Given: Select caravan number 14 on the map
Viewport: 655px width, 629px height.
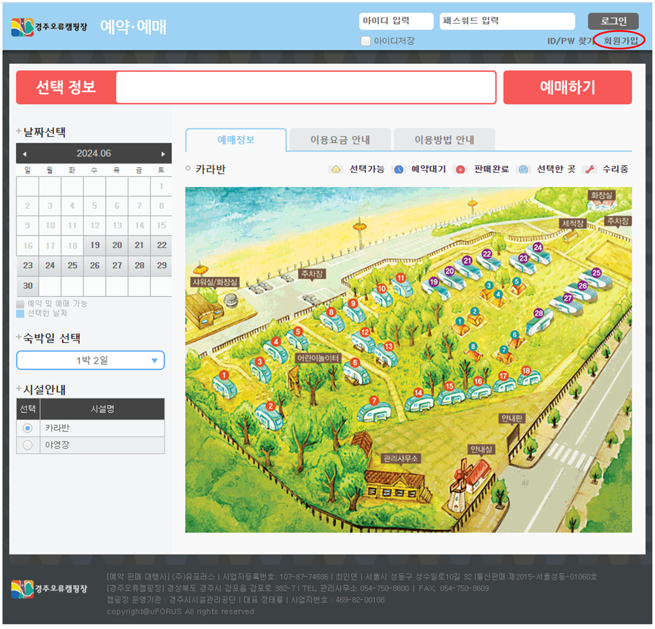Looking at the screenshot, I should point(418,393).
